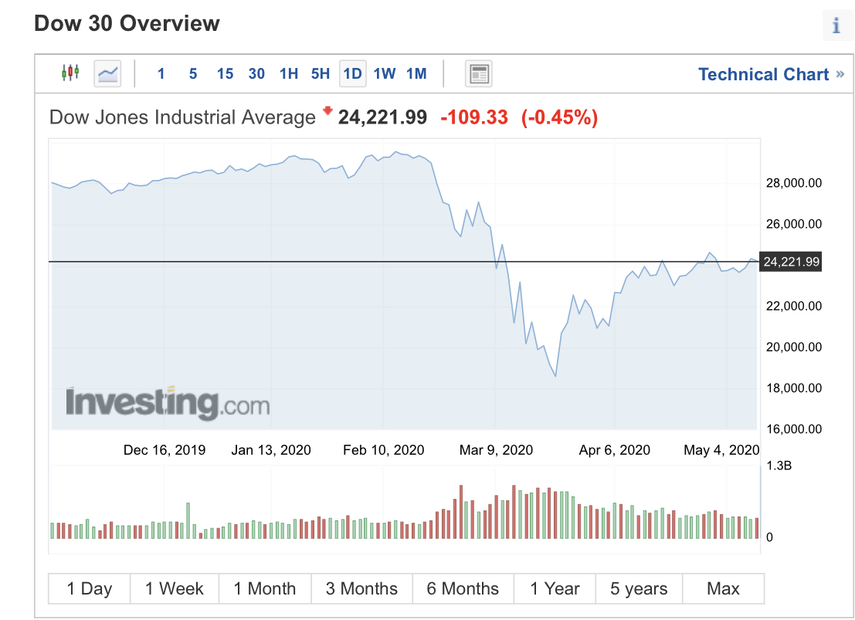Select the area chart type icon
The width and height of the screenshot is (855, 620).
(108, 73)
